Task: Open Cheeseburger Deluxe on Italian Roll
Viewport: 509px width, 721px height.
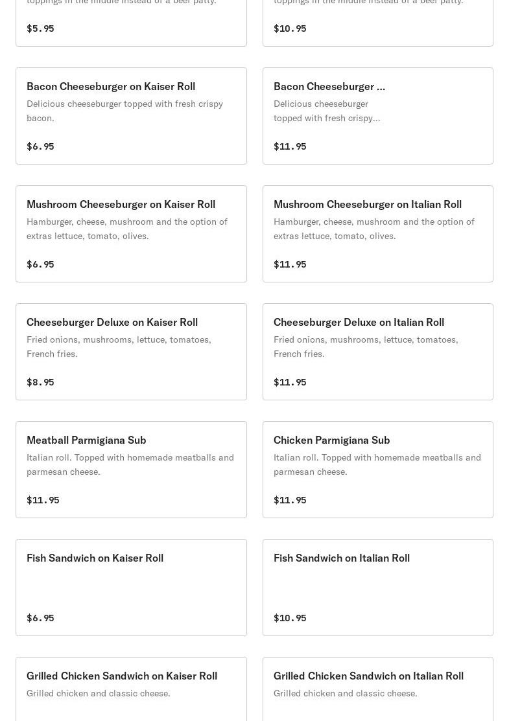Action: [377, 352]
